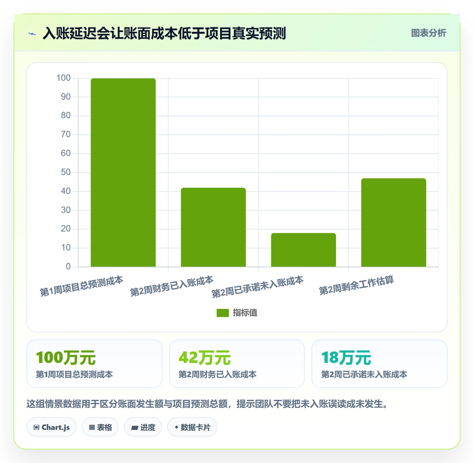This screenshot has width=474, height=463.
Task: Select the 第2周财务已入账成本 bar
Action: coord(213,227)
